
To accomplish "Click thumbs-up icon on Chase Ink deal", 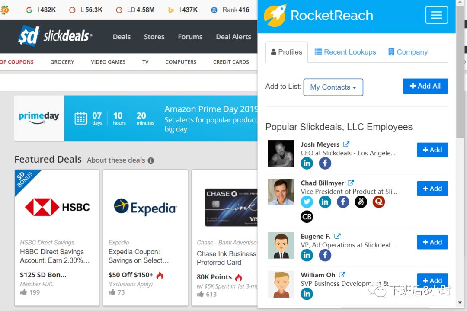I will [x=201, y=294].
